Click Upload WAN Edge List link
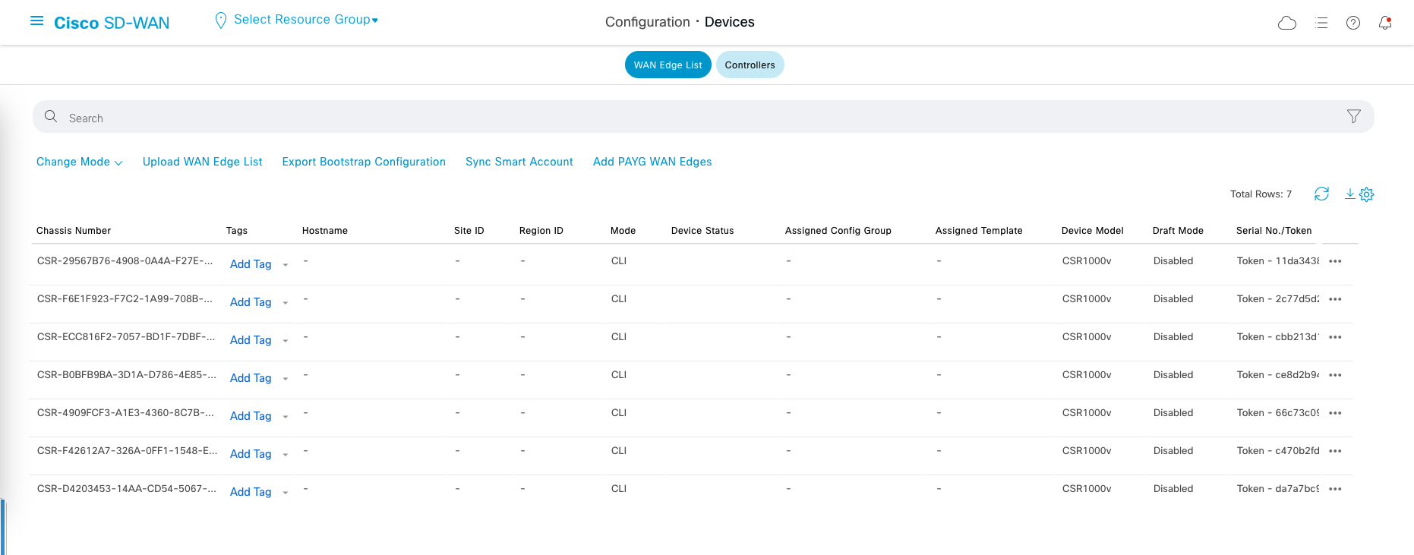The image size is (1414, 555). point(202,162)
